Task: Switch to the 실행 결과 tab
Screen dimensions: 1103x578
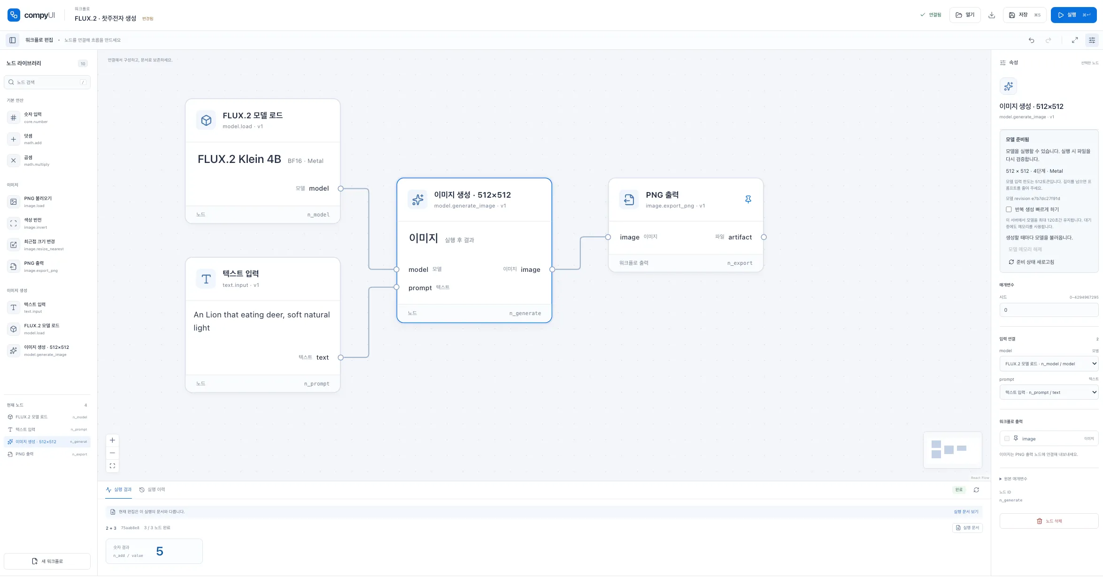Action: (x=119, y=490)
